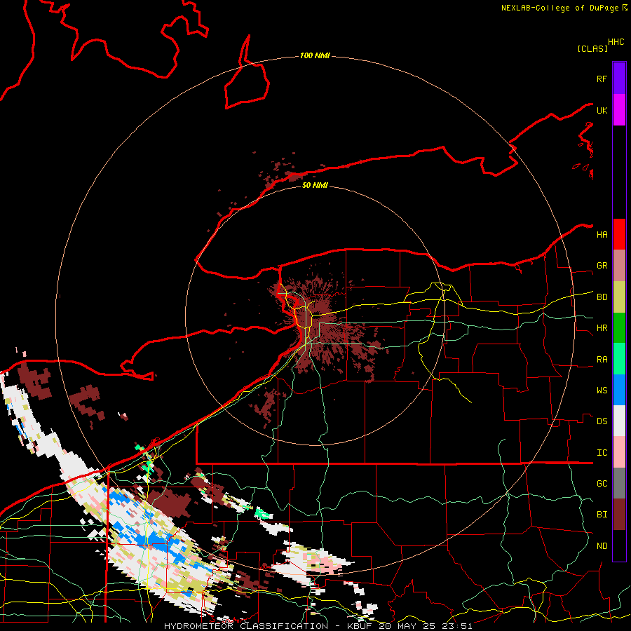Screen dimensions: 631x631
Task: Click the GR legend color block
Action: coord(619,266)
